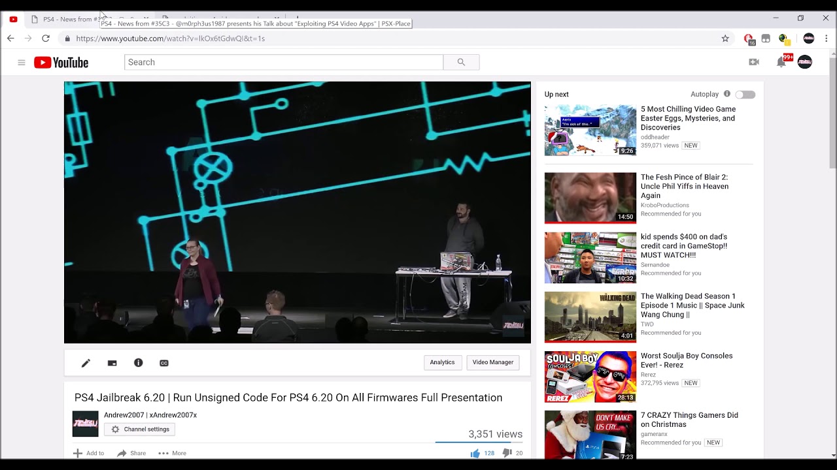837x470 pixels.
Task: Go back with the browser back arrow
Action: click(10, 39)
